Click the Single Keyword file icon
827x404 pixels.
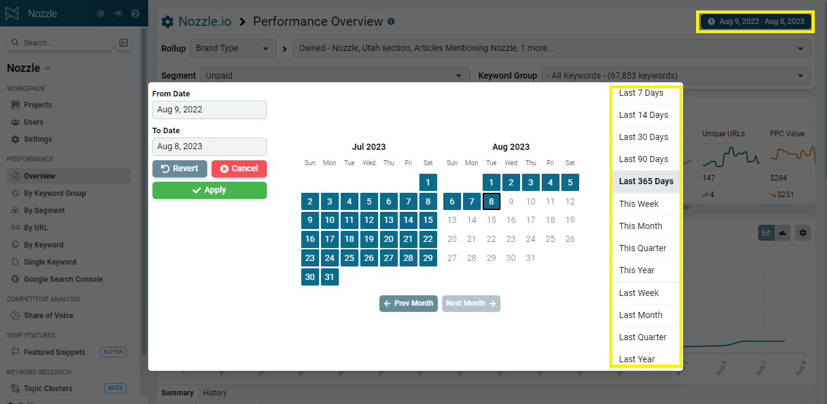pos(15,262)
